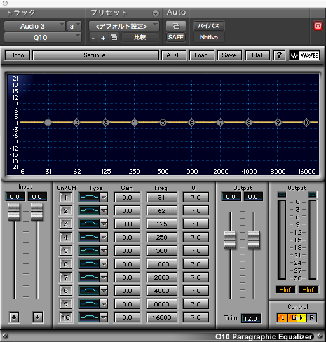The width and height of the screenshot is (326, 342).
Task: Click the left output fader handle
Action: (x=230, y=240)
